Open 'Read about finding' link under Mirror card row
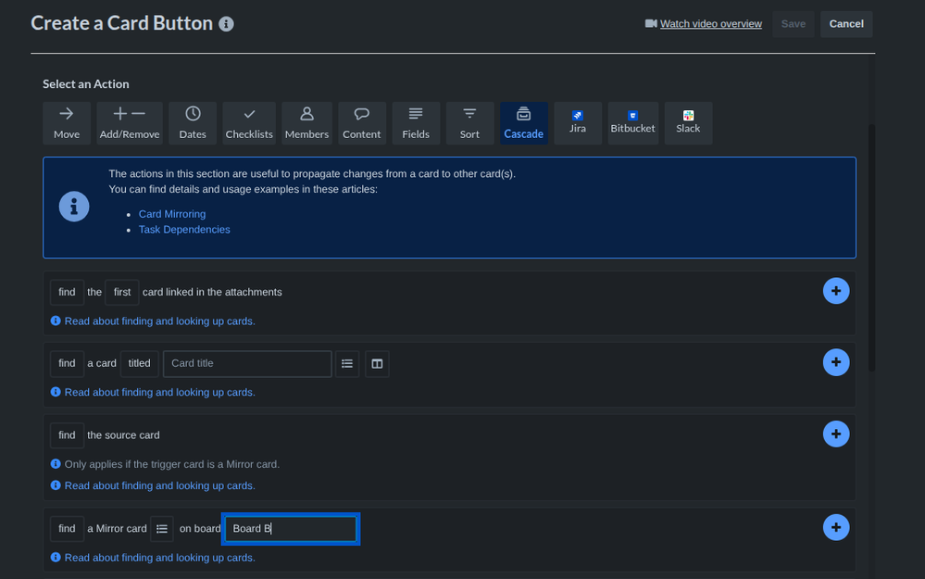The image size is (925, 579). (x=160, y=558)
